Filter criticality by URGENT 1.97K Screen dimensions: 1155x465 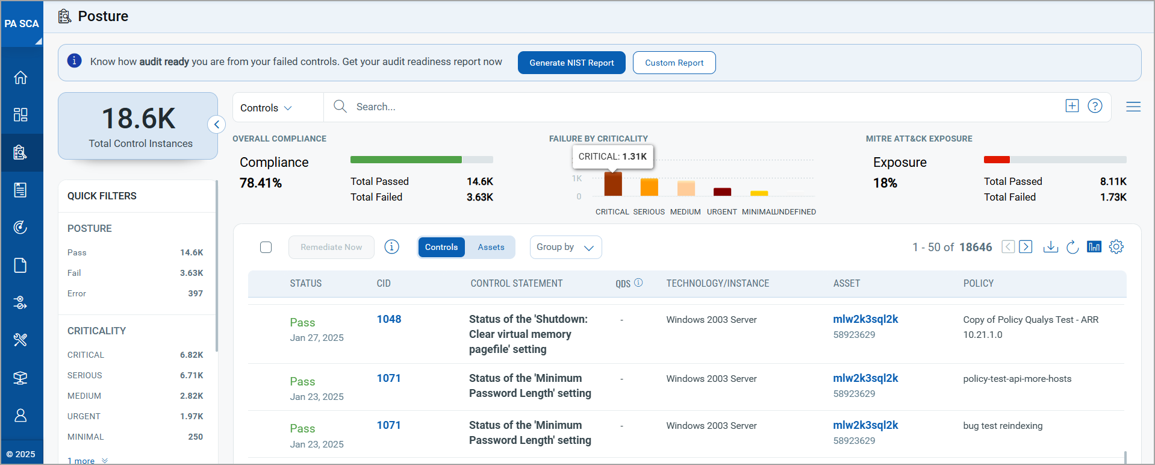click(x=135, y=416)
